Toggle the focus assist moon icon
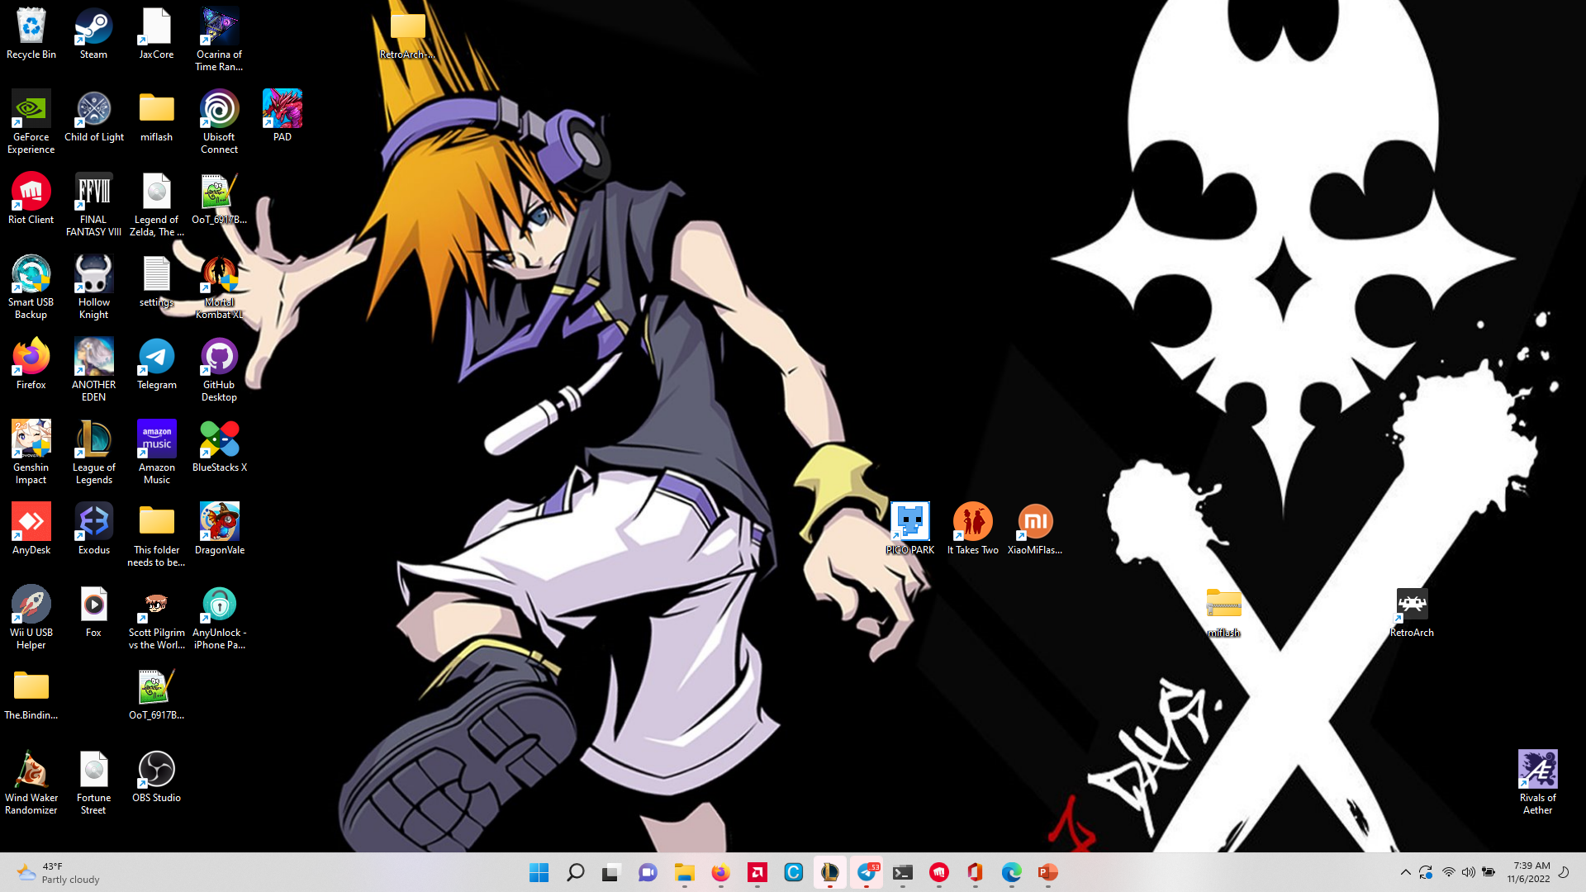The image size is (1586, 892). tap(1564, 872)
